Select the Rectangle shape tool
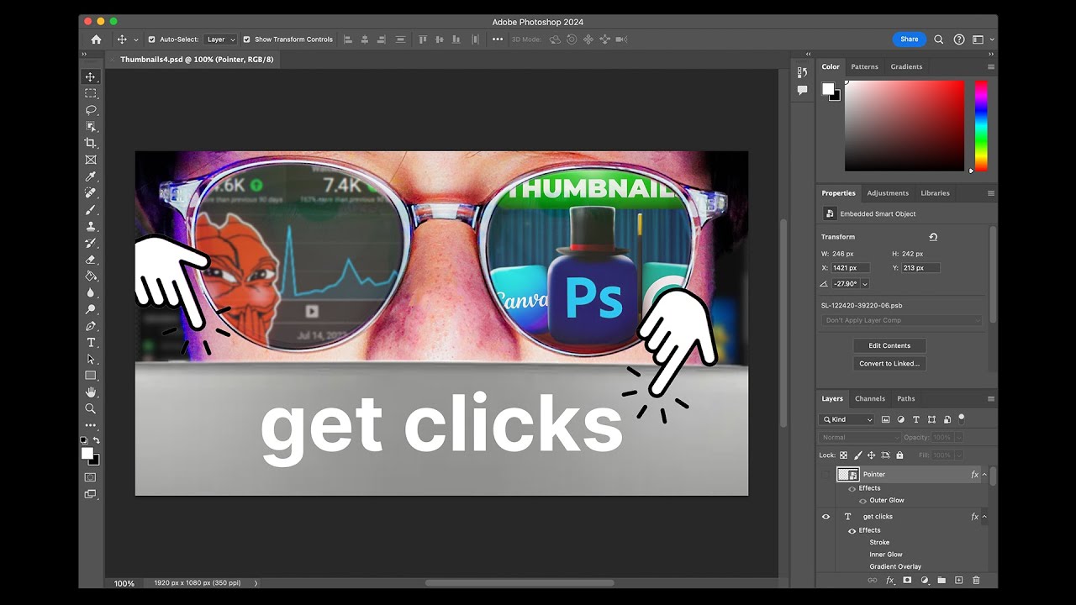1076x605 pixels. [91, 376]
